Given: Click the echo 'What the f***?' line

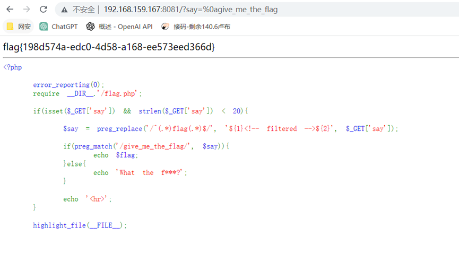Looking at the screenshot, I should tap(140, 173).
